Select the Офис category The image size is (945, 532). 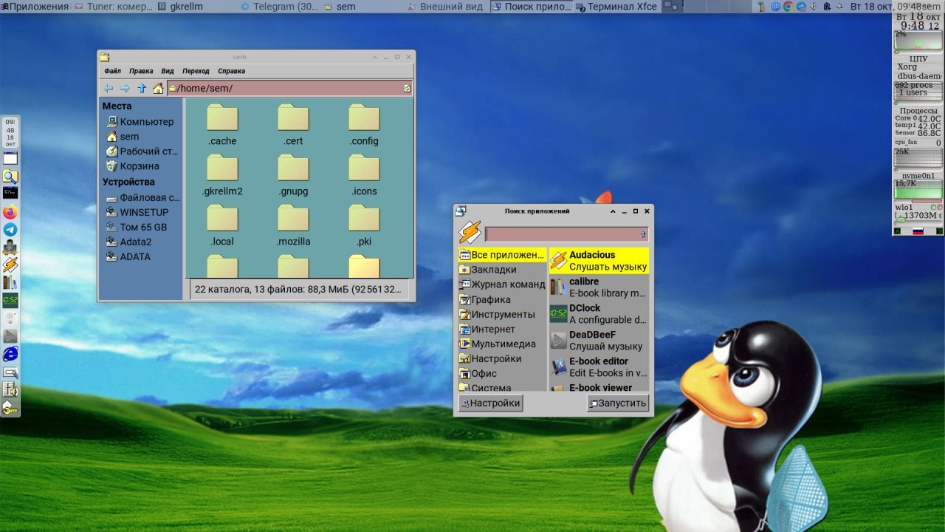501,373
